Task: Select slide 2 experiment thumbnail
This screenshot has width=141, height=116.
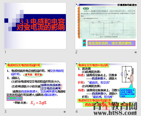Action: (x=106, y=26)
